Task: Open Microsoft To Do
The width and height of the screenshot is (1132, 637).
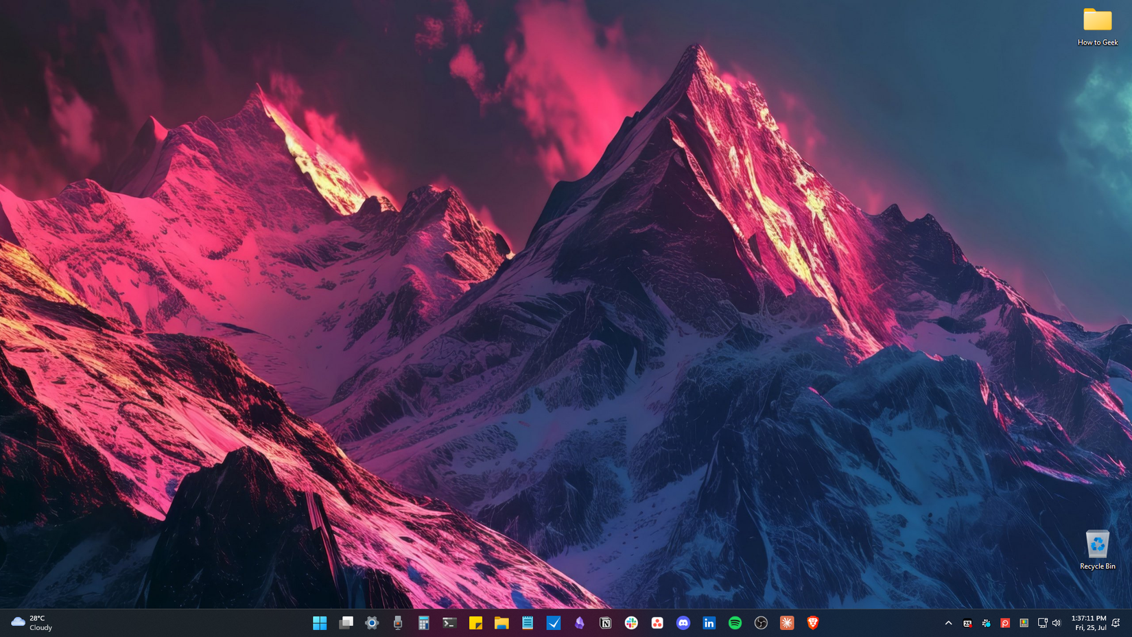Action: pyautogui.click(x=554, y=623)
